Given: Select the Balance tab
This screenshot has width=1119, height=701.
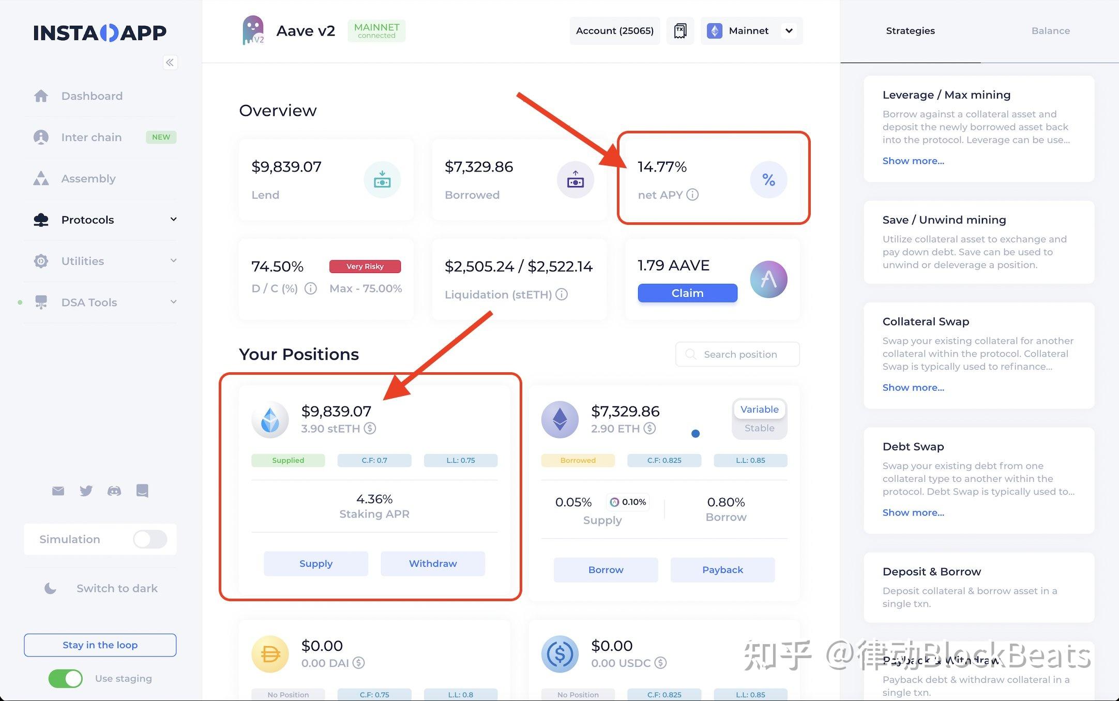Looking at the screenshot, I should point(1050,31).
